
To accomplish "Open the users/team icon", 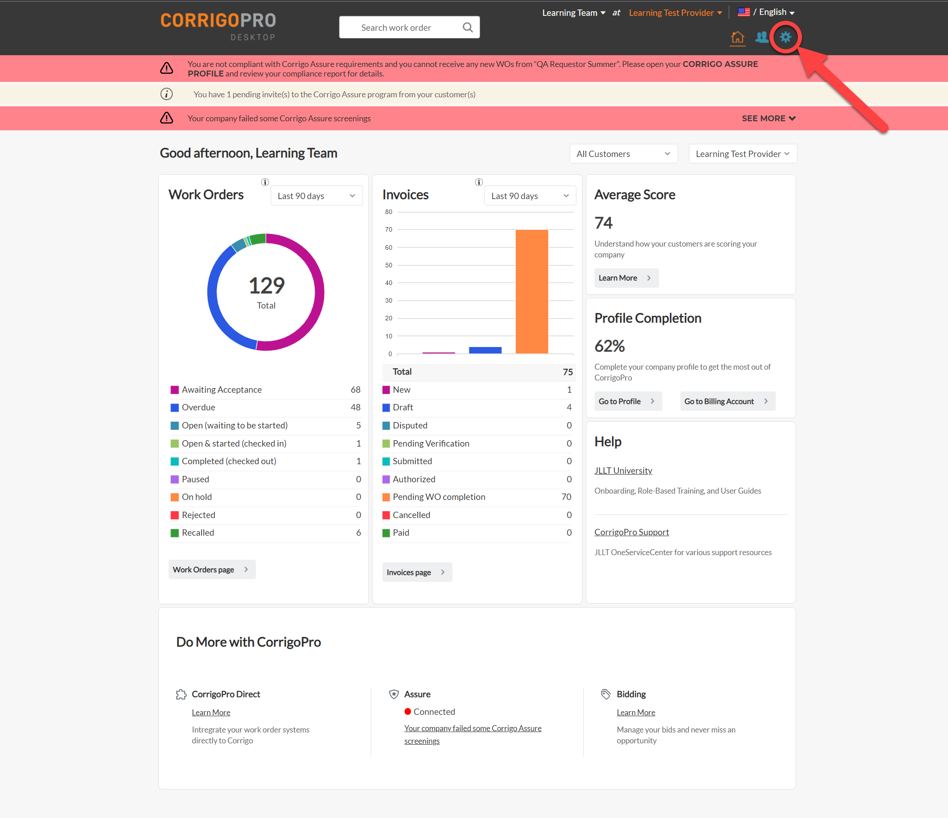I will (x=761, y=37).
